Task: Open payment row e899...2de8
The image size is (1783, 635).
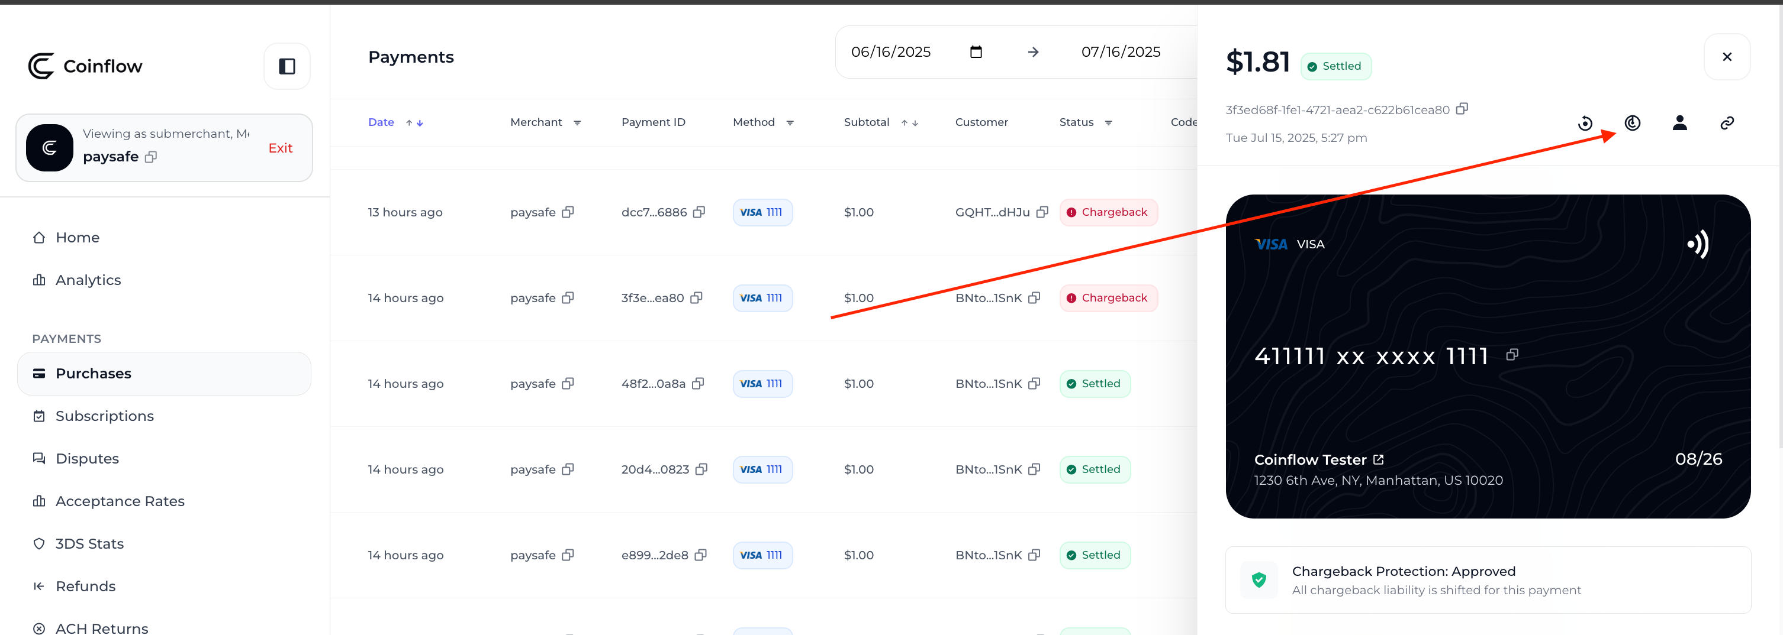Action: (764, 555)
